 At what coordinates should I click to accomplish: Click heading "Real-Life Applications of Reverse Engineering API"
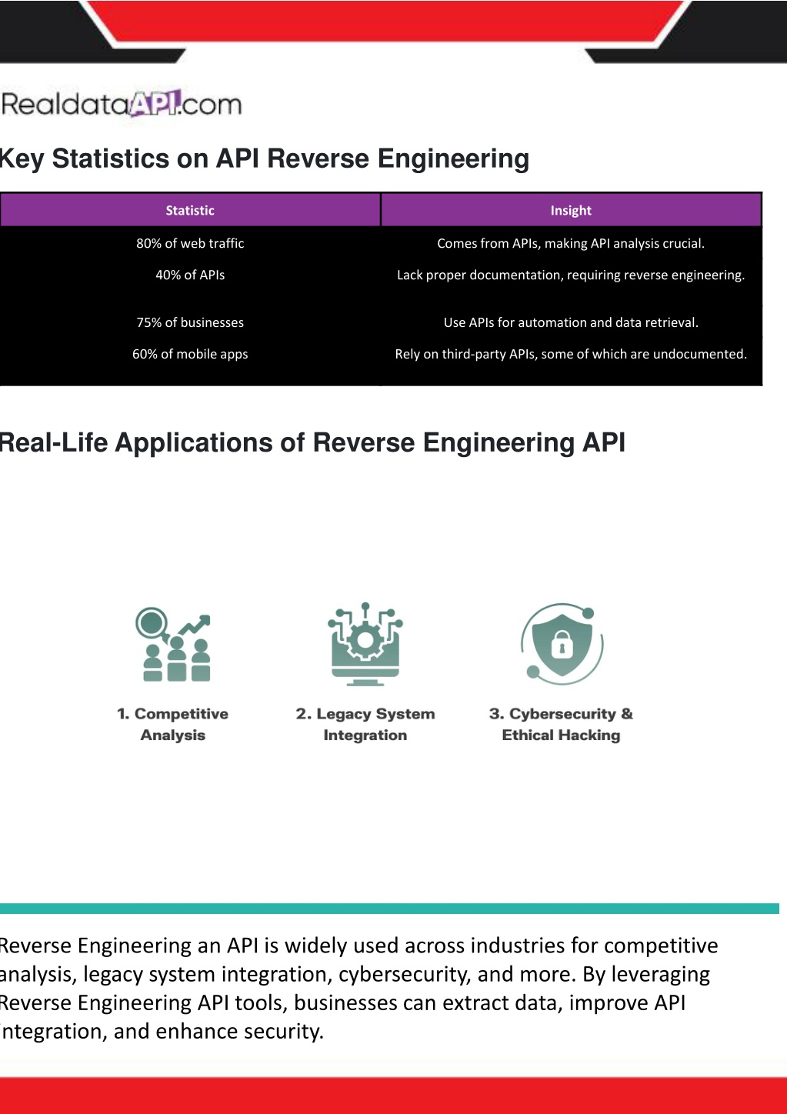[x=312, y=442]
